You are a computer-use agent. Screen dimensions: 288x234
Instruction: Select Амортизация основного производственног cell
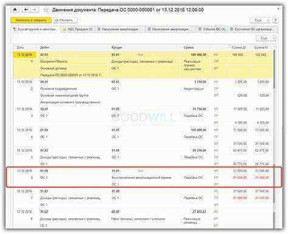coord(70,102)
